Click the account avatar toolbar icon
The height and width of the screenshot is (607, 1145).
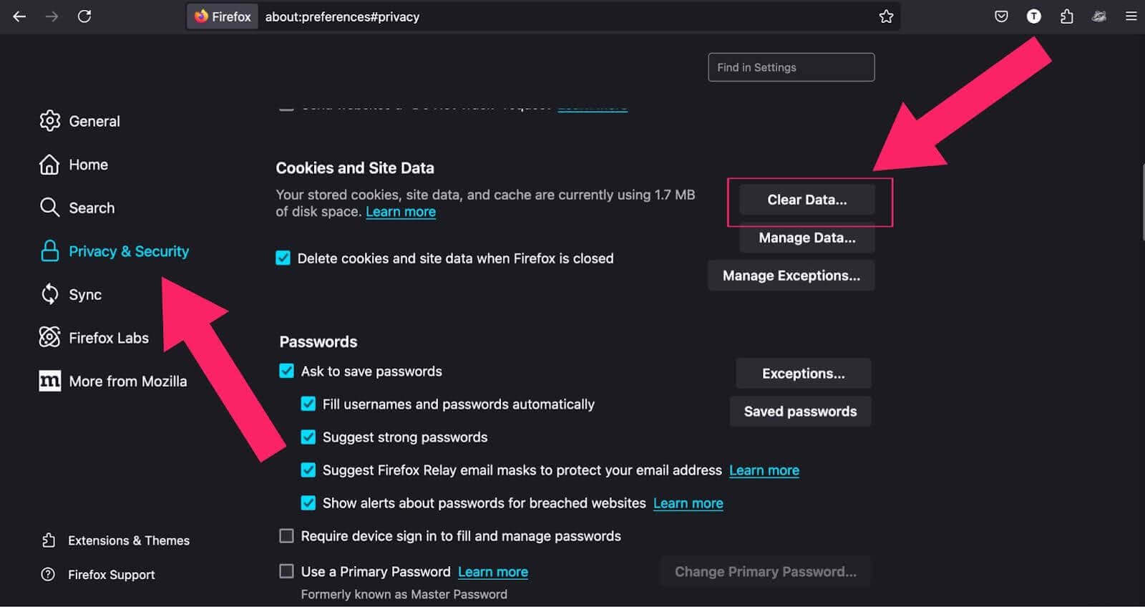tap(1034, 16)
